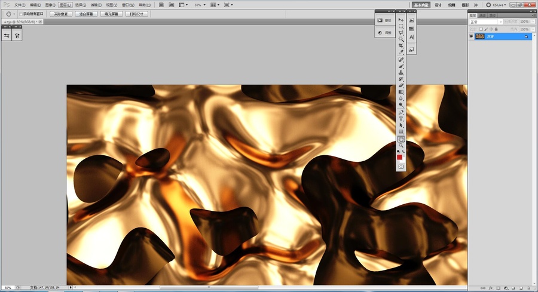Toggle Scroll All Windows checkbox

(x=21, y=14)
